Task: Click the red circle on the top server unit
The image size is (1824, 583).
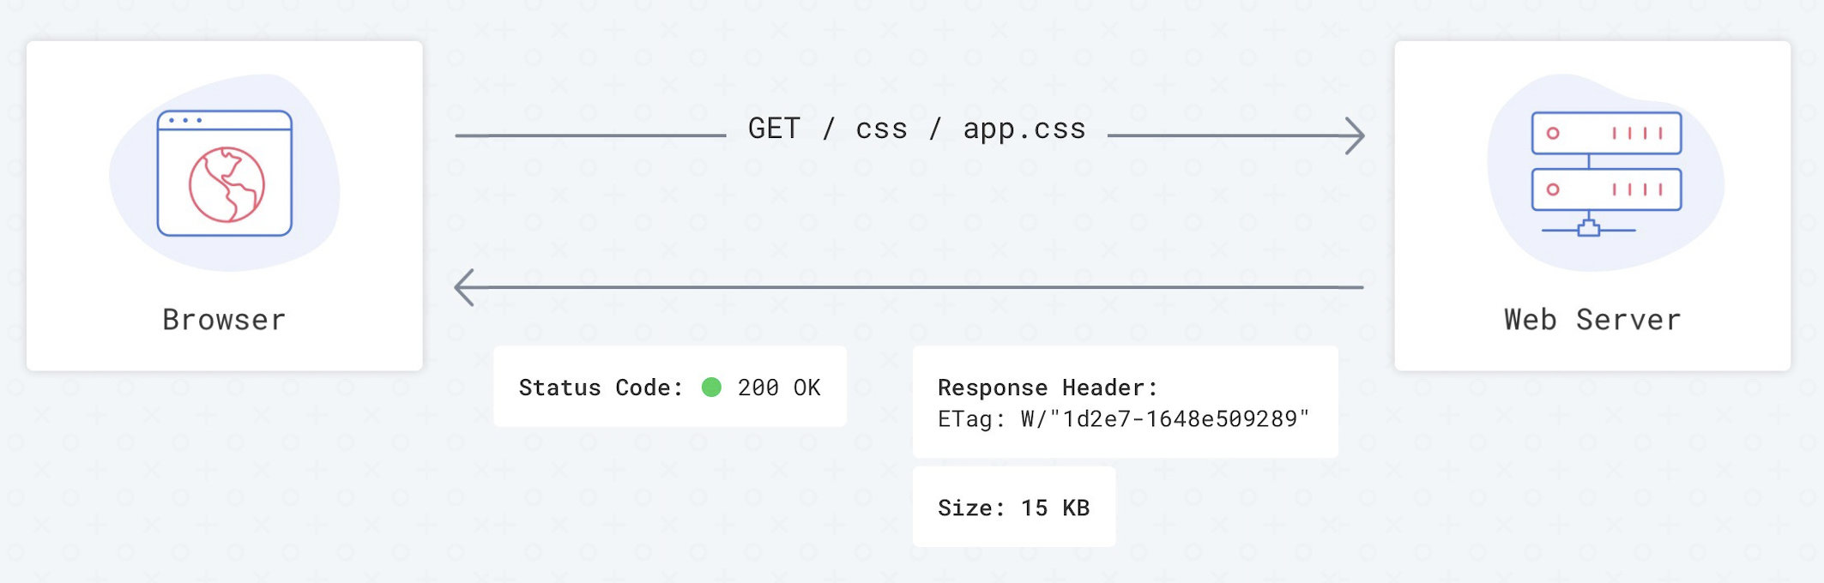Action: click(x=1553, y=133)
